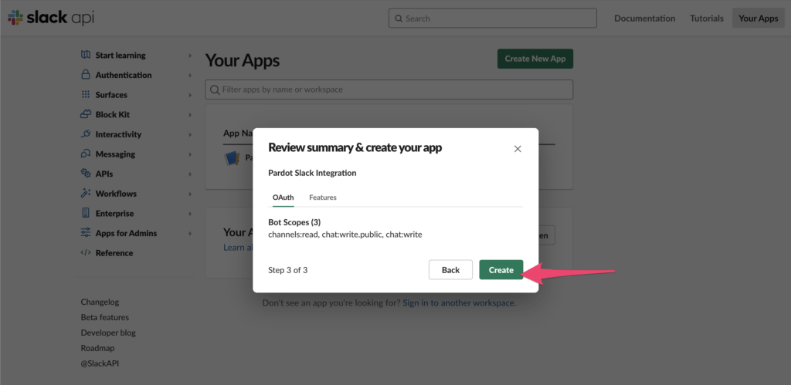Click the Interactivity icon in sidebar
791x385 pixels.
[86, 134]
